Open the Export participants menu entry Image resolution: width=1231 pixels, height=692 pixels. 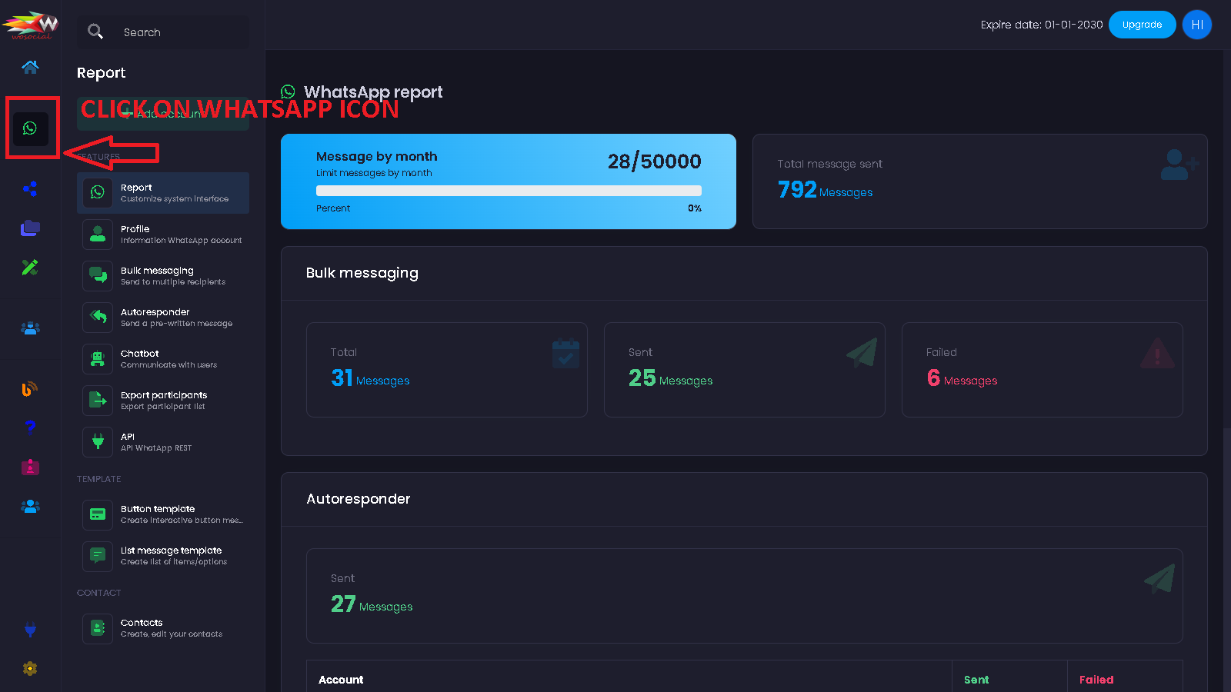click(163, 400)
